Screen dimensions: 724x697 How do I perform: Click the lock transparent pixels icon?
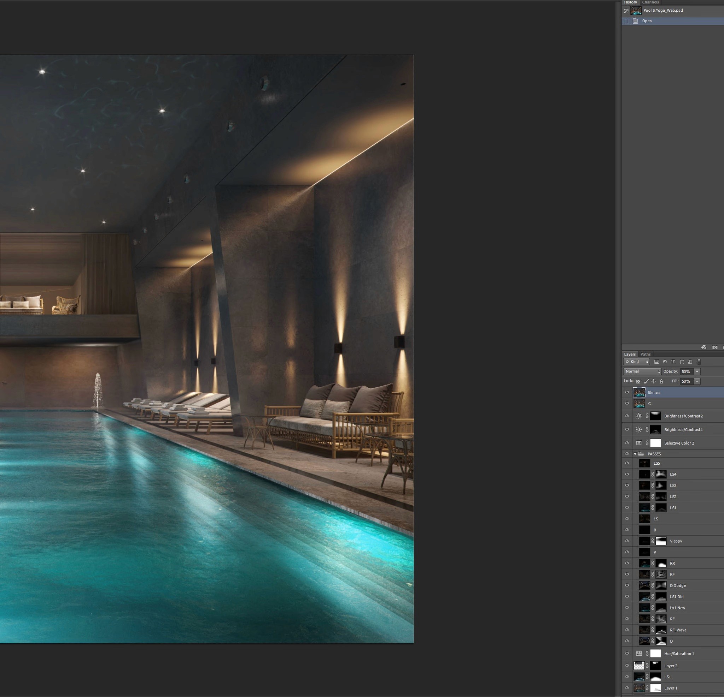[x=638, y=382]
